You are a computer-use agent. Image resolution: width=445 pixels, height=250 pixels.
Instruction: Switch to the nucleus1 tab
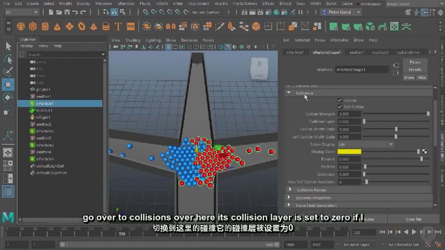point(380,52)
